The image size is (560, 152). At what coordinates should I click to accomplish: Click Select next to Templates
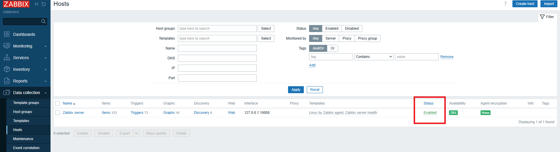tap(266, 38)
